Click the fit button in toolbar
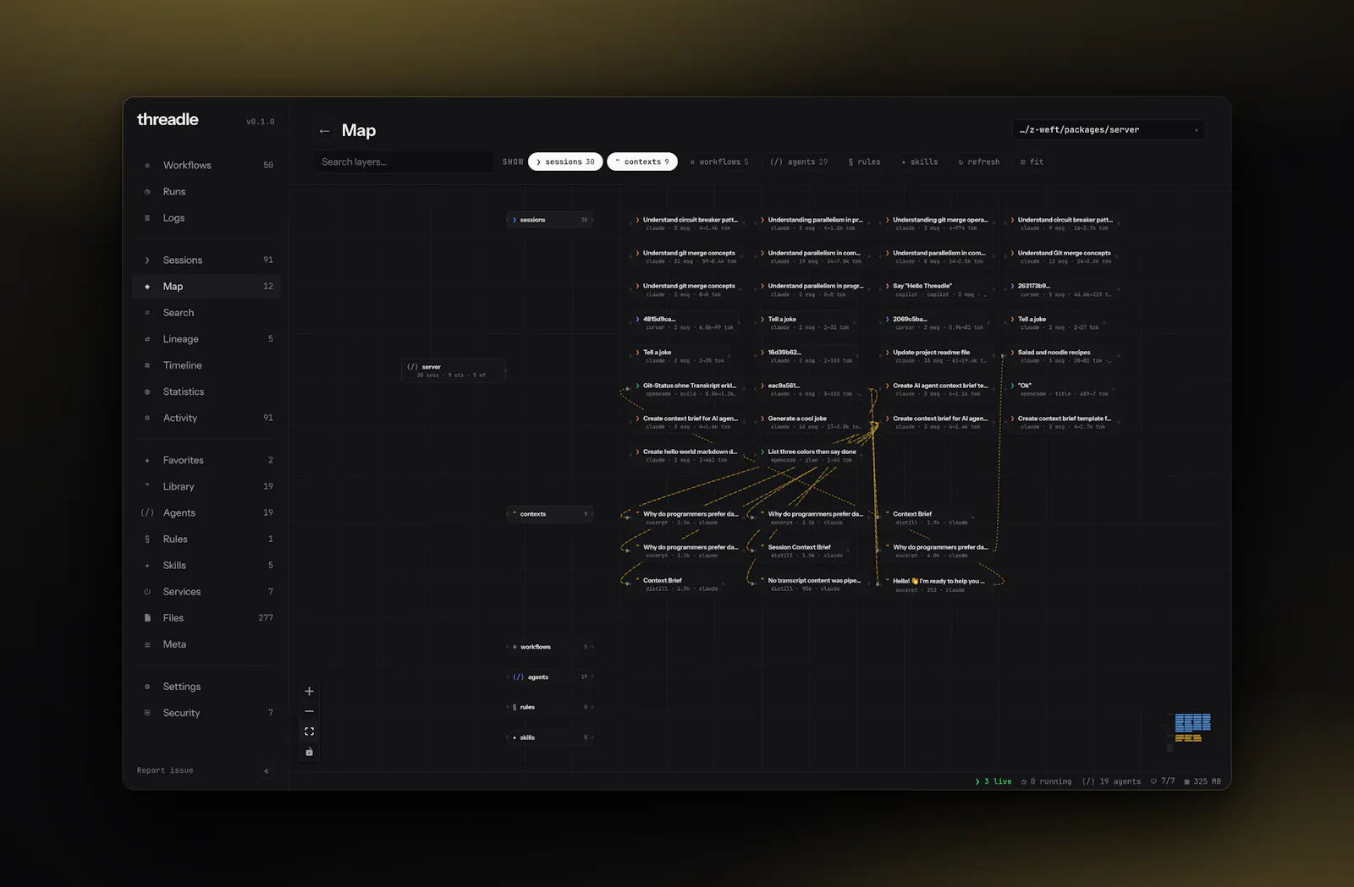Screen dimensions: 1354x887 1032,162
